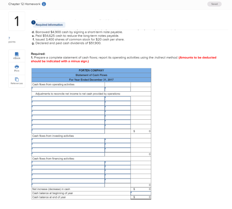Click the first adjustments amount field
This screenshot has height=209, width=232.
tap(118, 99)
